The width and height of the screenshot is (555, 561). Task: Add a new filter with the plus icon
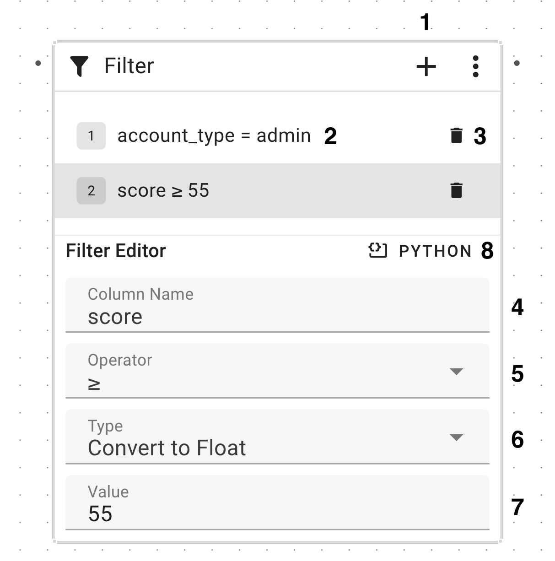click(x=426, y=67)
